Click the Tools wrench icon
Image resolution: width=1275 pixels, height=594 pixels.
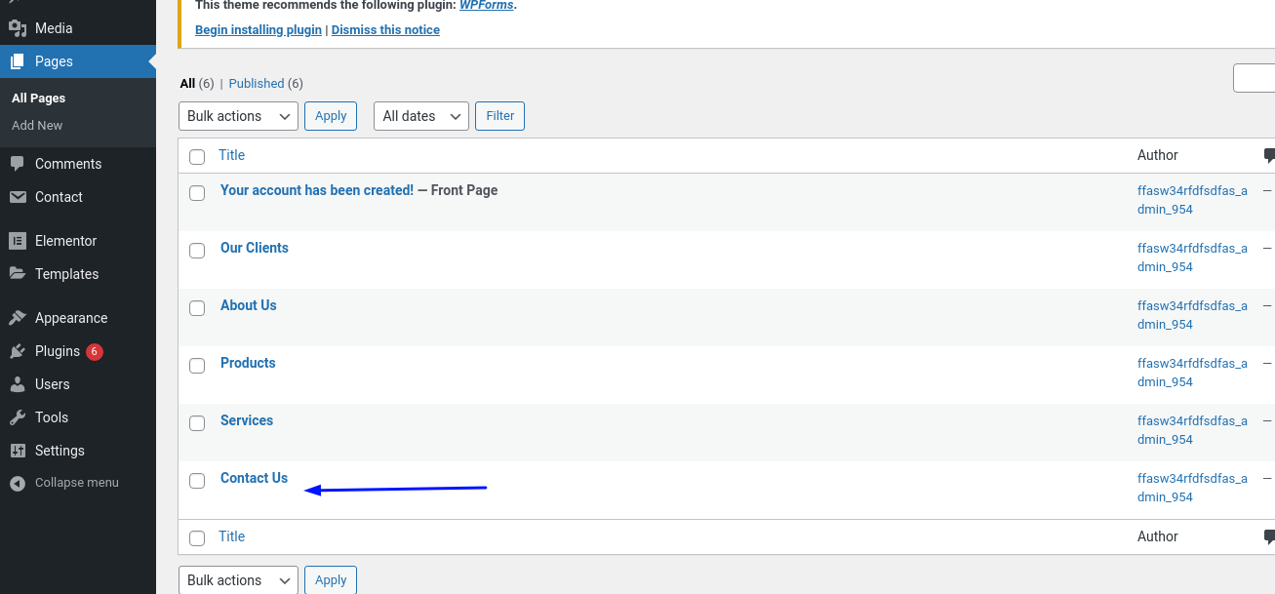[x=18, y=417]
